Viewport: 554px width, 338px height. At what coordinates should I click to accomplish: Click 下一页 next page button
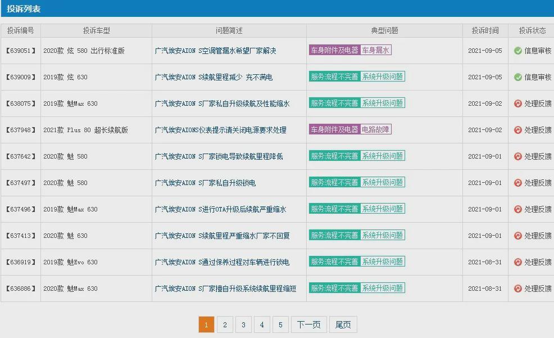309,325
